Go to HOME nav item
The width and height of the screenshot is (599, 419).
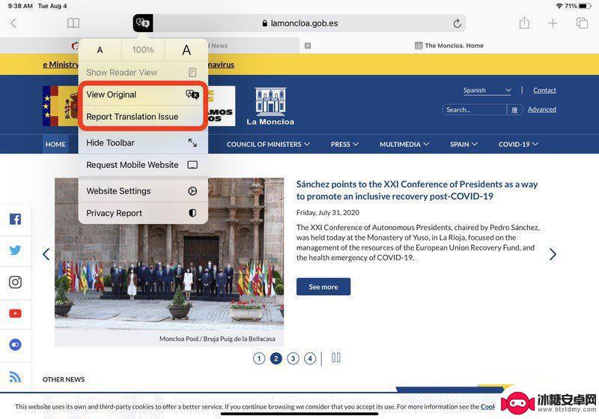tap(55, 144)
